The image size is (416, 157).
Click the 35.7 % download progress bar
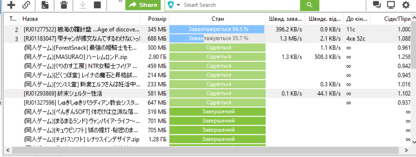coord(217,38)
